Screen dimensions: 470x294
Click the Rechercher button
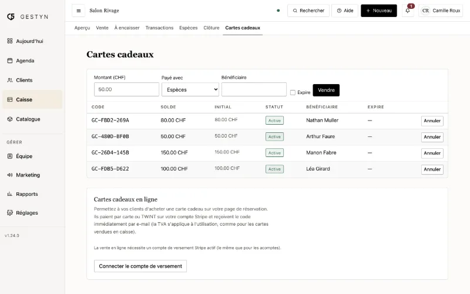308,11
